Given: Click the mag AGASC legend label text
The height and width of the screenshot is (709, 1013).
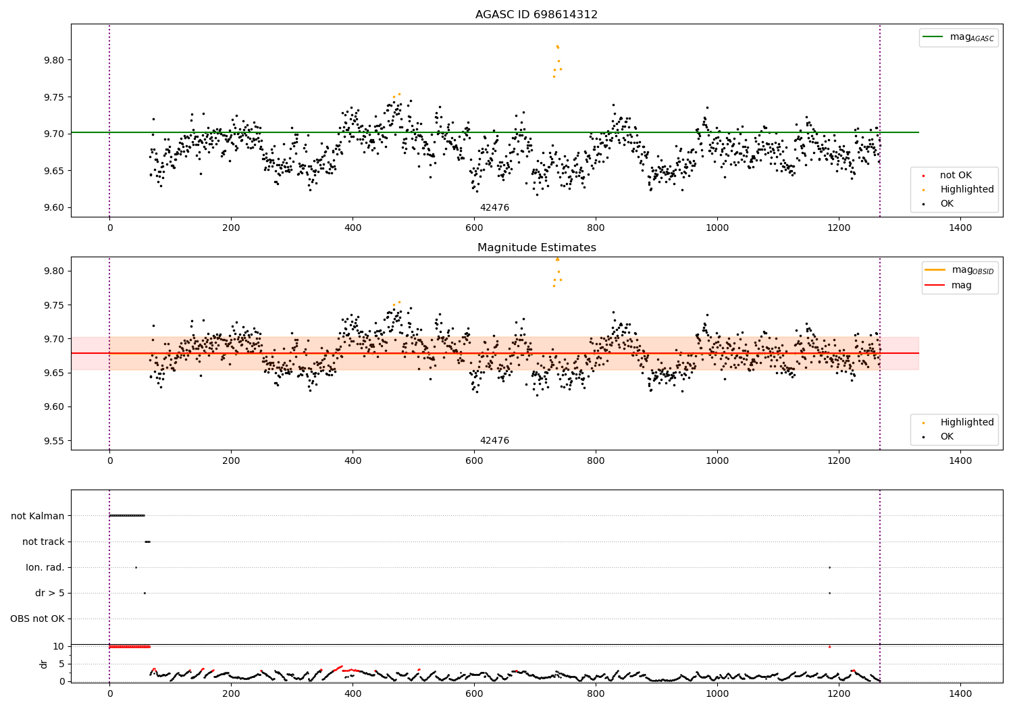Looking at the screenshot, I should [972, 38].
